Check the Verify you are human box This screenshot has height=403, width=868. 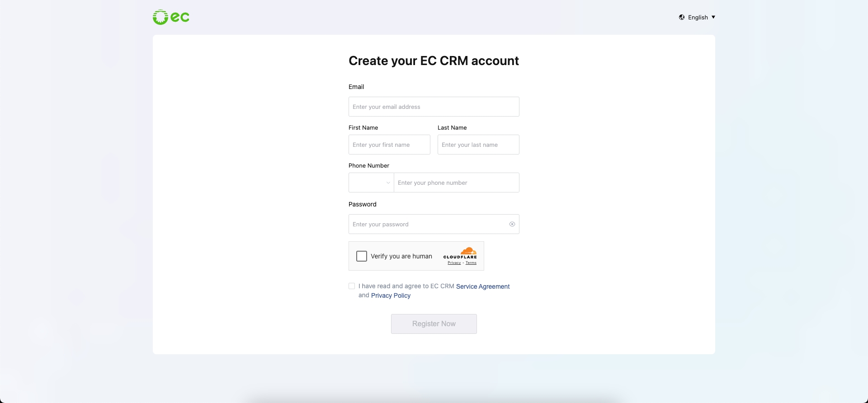click(362, 256)
